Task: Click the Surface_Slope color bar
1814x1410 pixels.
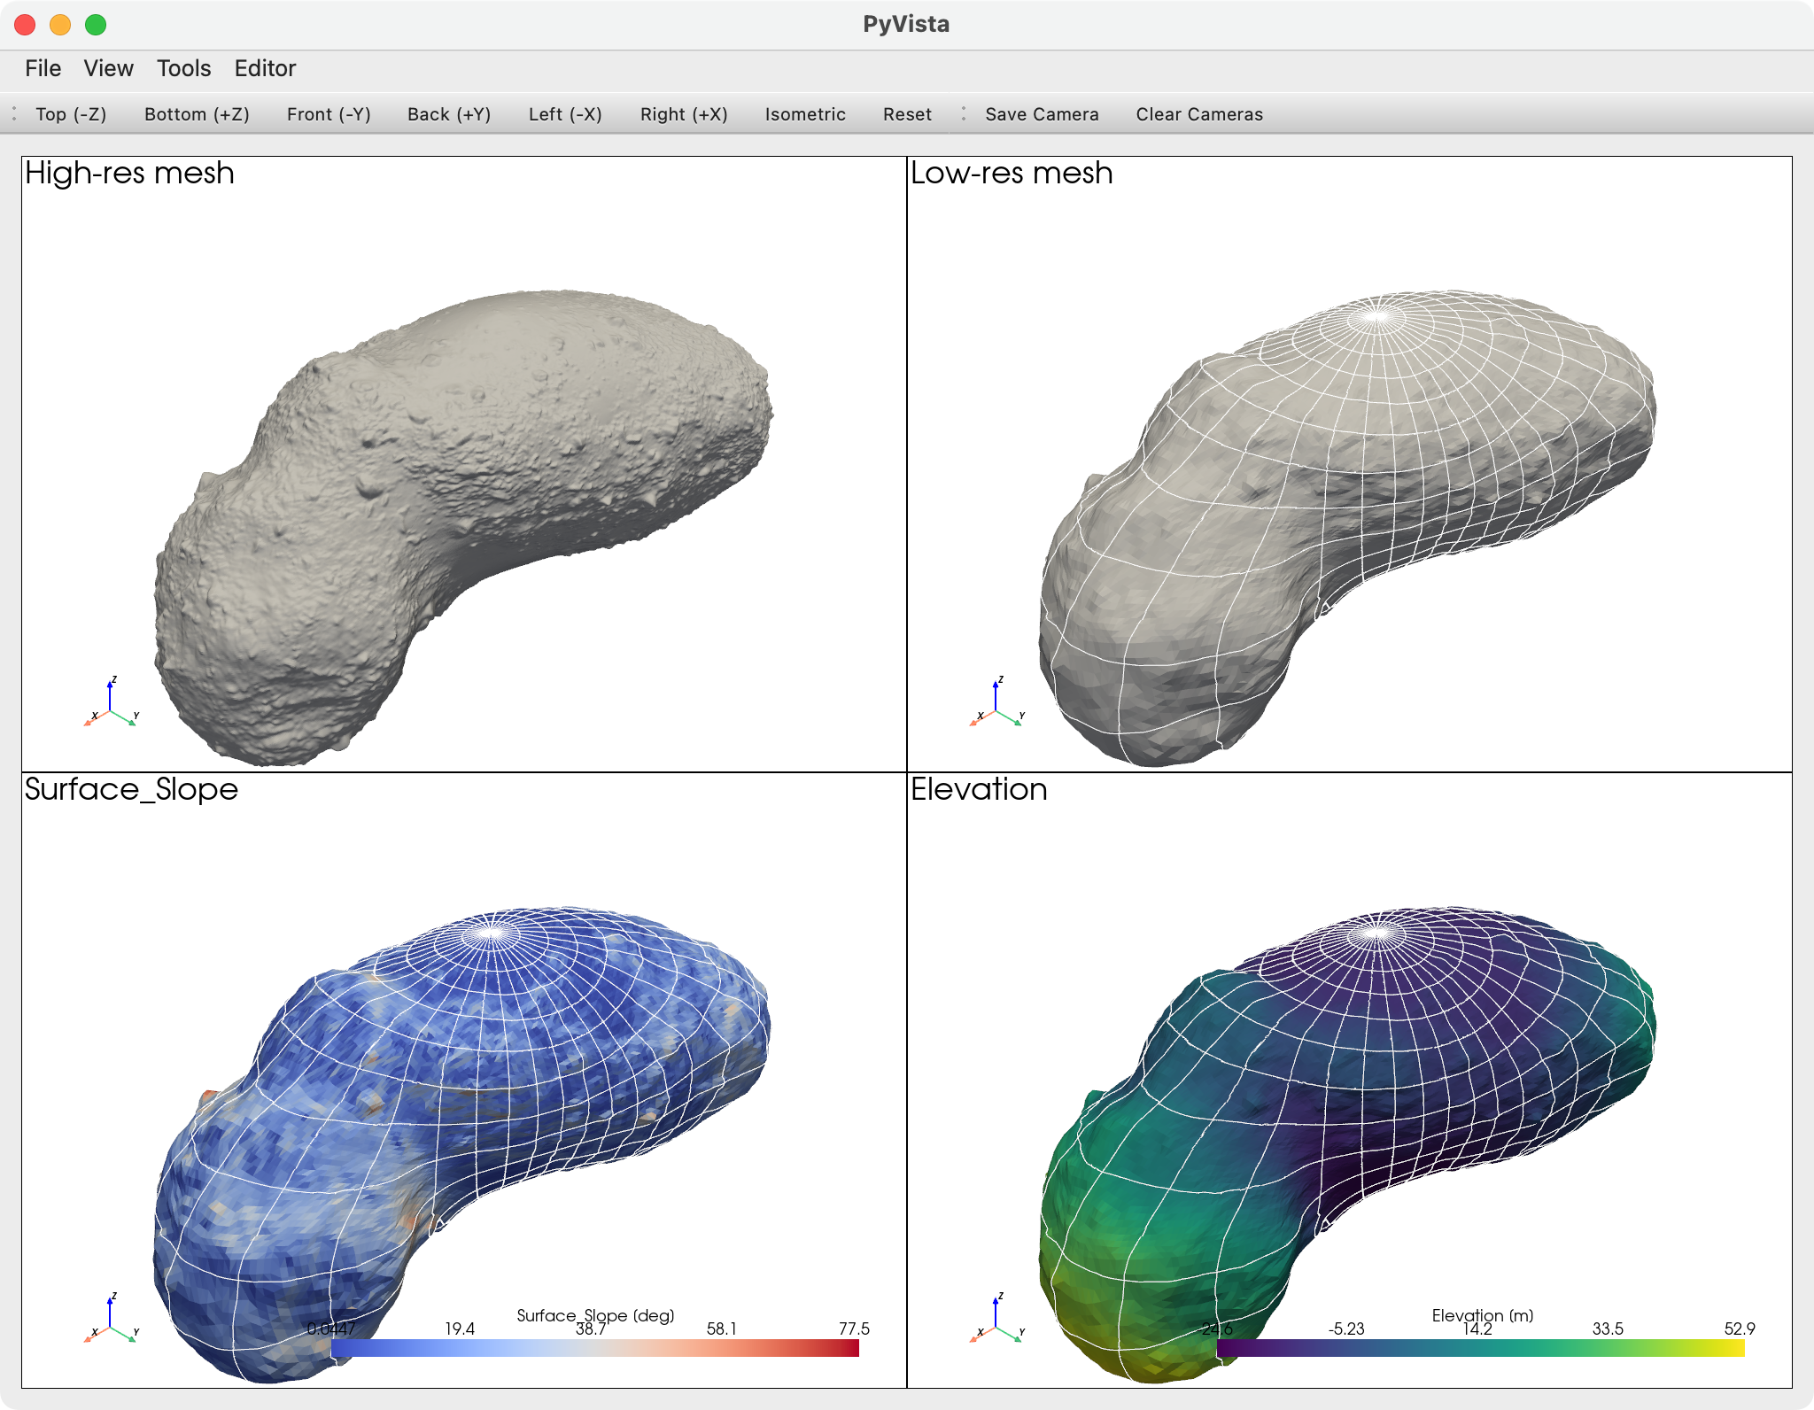Action: click(x=594, y=1348)
